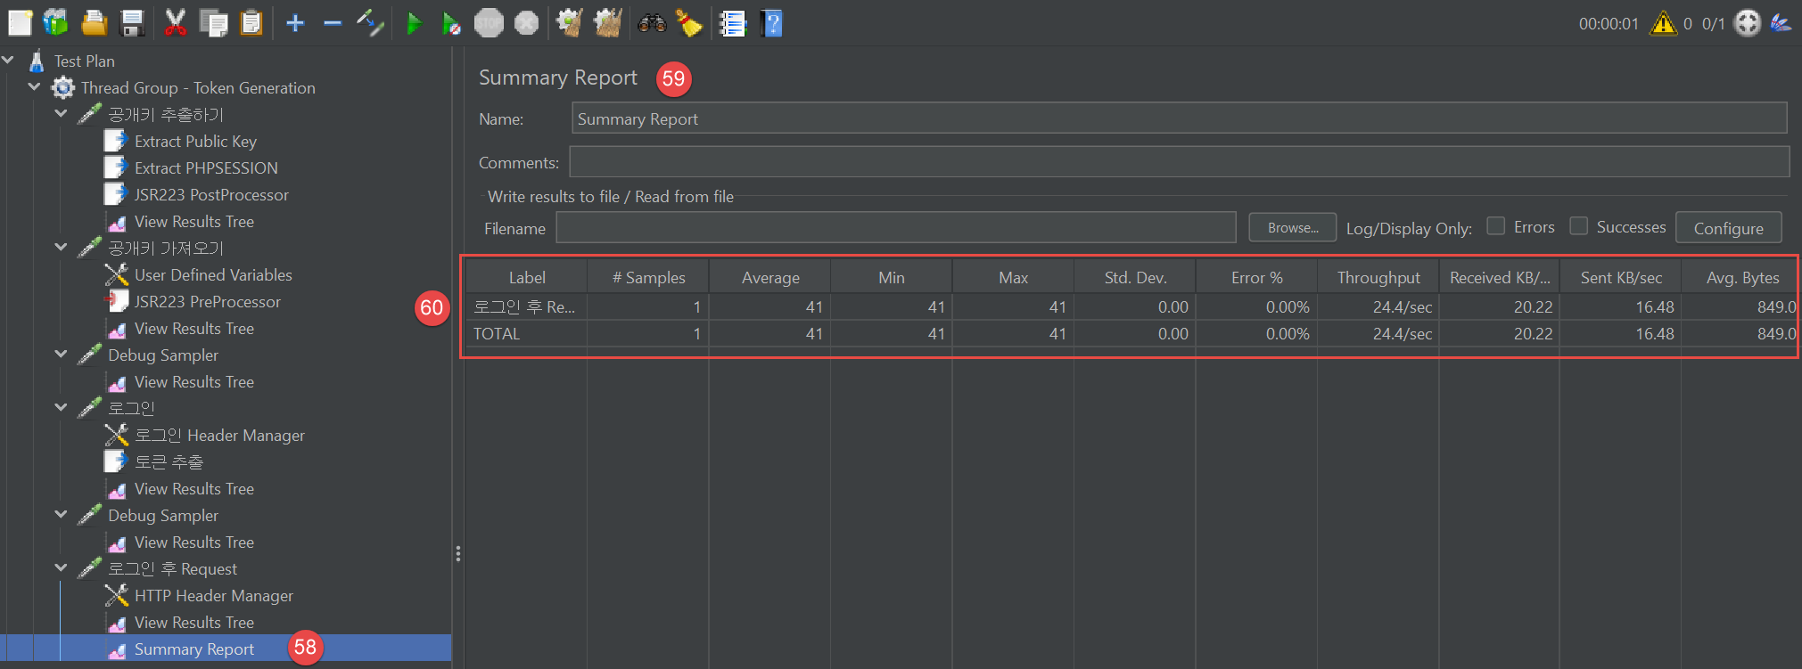Collapse the 공개키 추출하기 sampler node
This screenshot has width=1802, height=669.
pyautogui.click(x=62, y=114)
